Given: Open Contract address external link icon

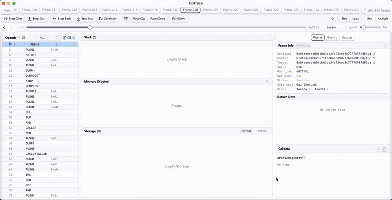Looking at the screenshot, I should 374,54.
